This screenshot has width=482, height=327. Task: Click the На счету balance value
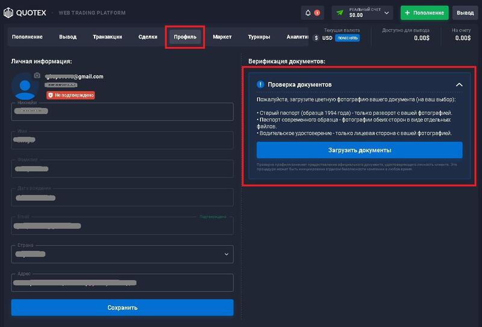coord(463,38)
